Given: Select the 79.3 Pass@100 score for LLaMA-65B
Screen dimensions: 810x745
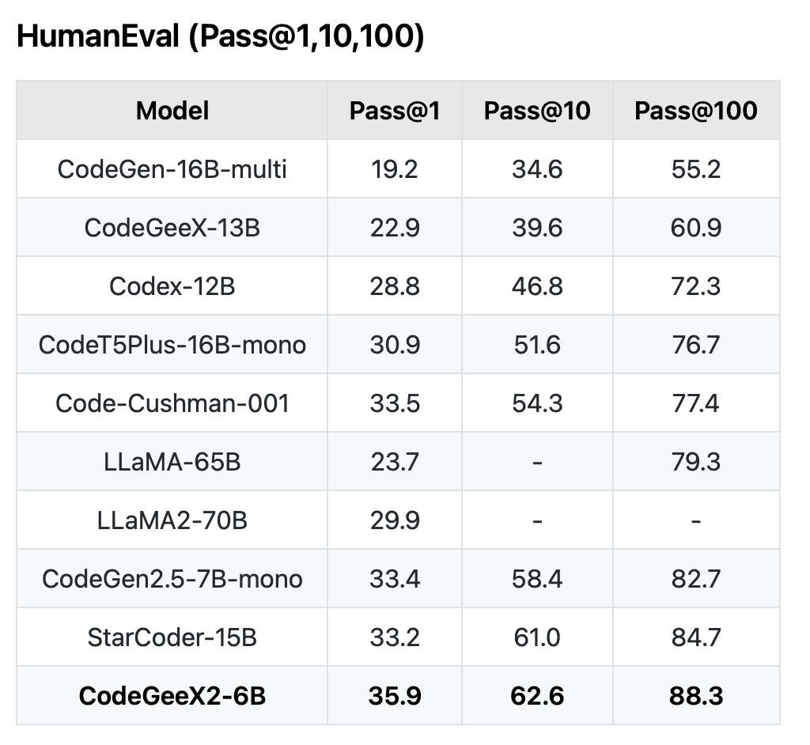Looking at the screenshot, I should (x=696, y=462).
